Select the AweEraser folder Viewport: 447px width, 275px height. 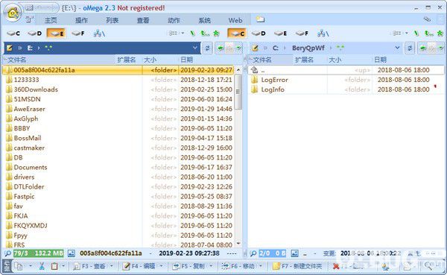(x=30, y=109)
